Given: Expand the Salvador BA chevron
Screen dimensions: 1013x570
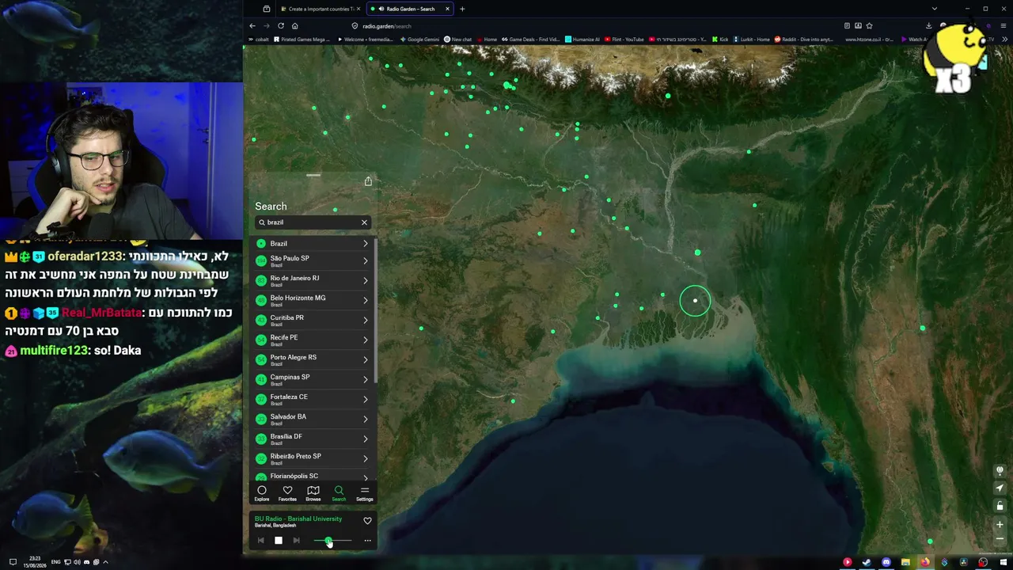Looking at the screenshot, I should click(x=366, y=419).
